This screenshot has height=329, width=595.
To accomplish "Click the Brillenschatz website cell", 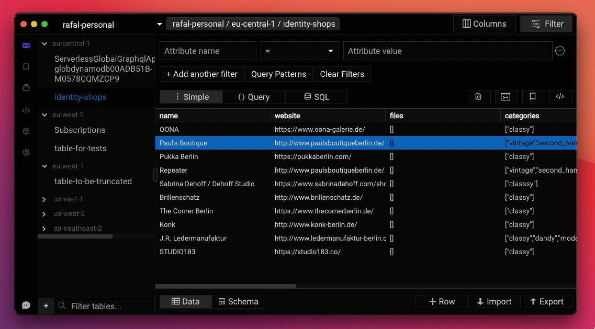I will click(x=328, y=197).
